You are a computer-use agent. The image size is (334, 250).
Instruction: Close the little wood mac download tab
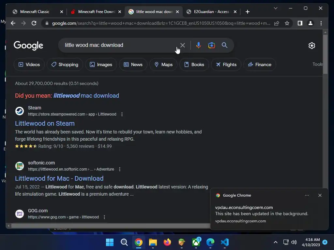pos(177,12)
